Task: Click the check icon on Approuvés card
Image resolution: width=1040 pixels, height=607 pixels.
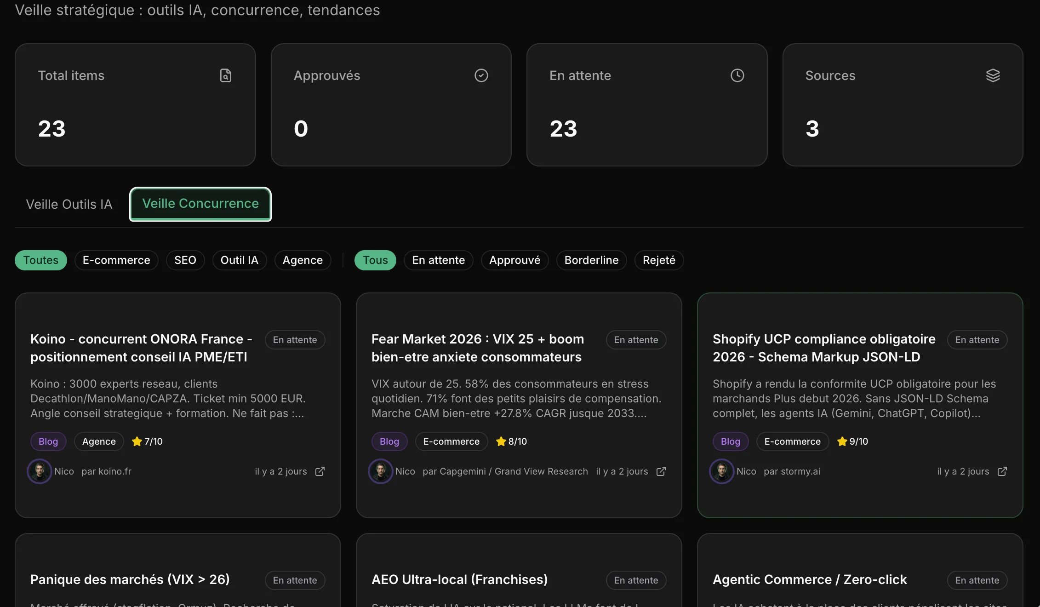Action: (481, 75)
